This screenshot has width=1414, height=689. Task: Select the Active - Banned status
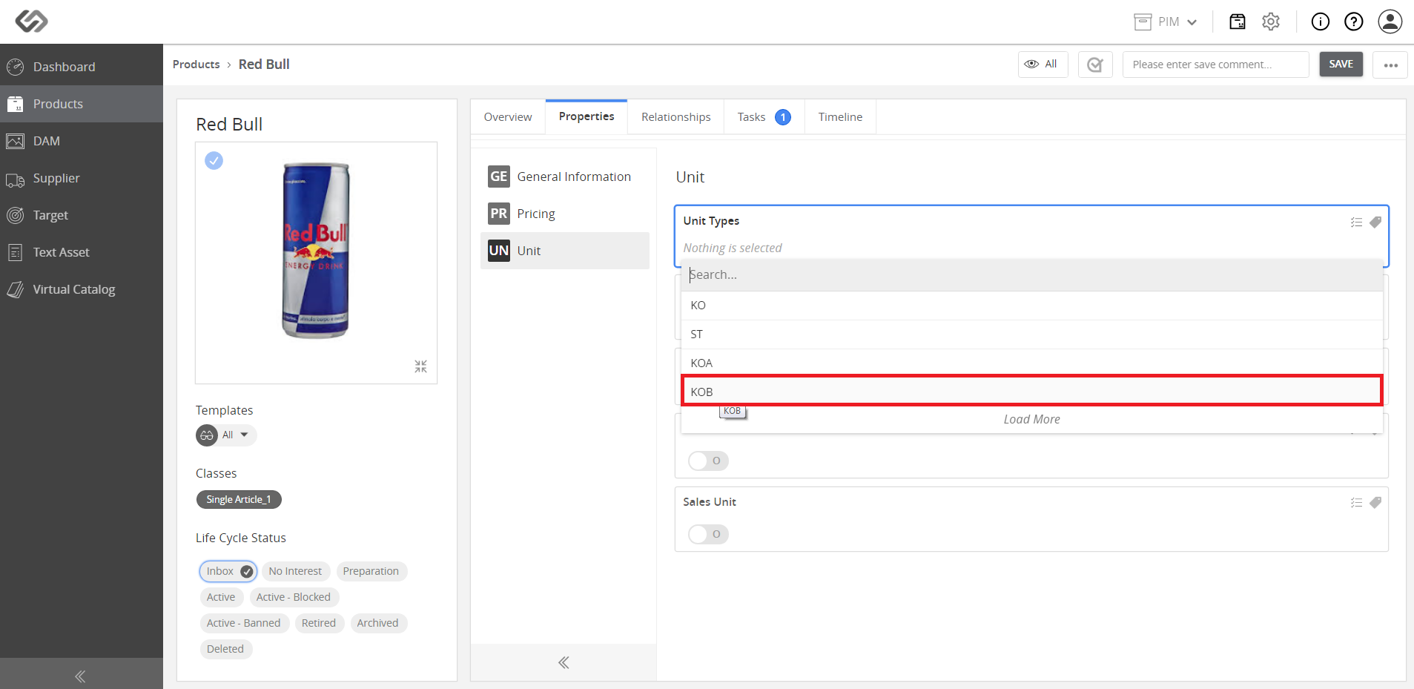coord(244,623)
